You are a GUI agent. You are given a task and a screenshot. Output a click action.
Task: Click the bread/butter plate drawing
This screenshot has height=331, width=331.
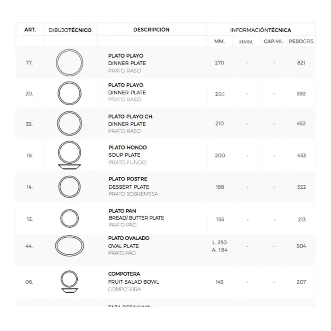click(70, 219)
